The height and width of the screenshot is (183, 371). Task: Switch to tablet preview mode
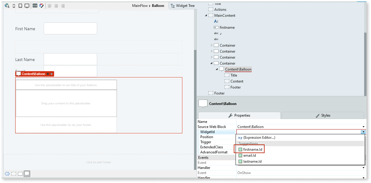pos(20,5)
